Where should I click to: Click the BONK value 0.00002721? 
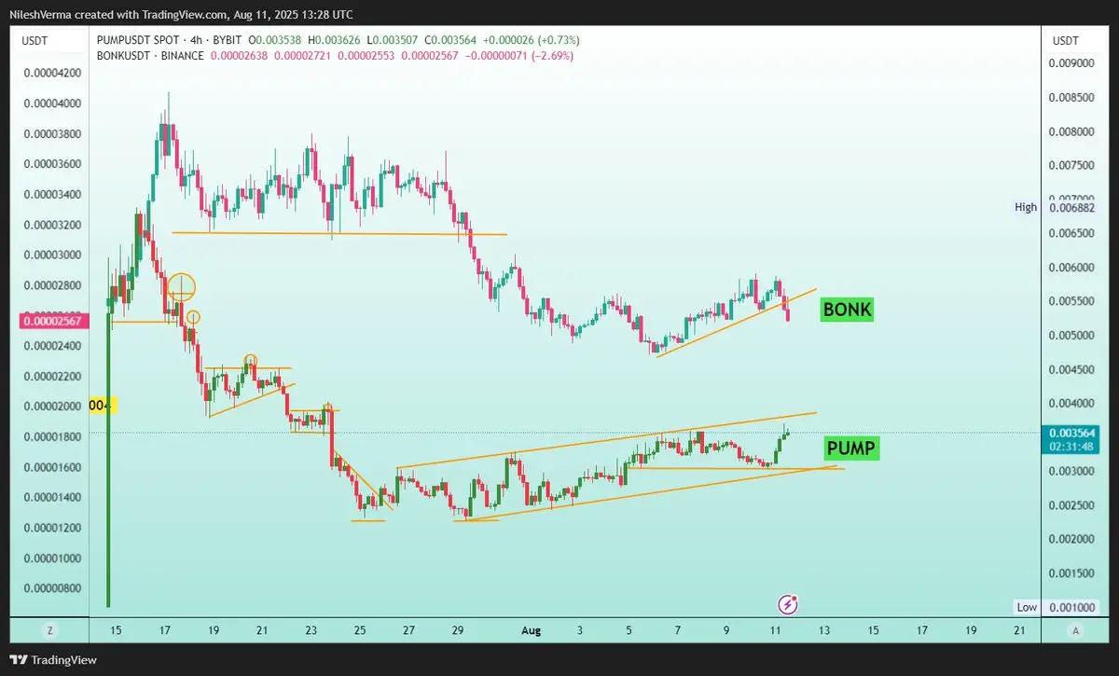tap(301, 56)
